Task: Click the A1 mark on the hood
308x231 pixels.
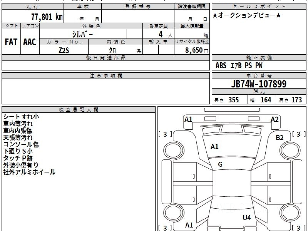Action: [x=215, y=147]
